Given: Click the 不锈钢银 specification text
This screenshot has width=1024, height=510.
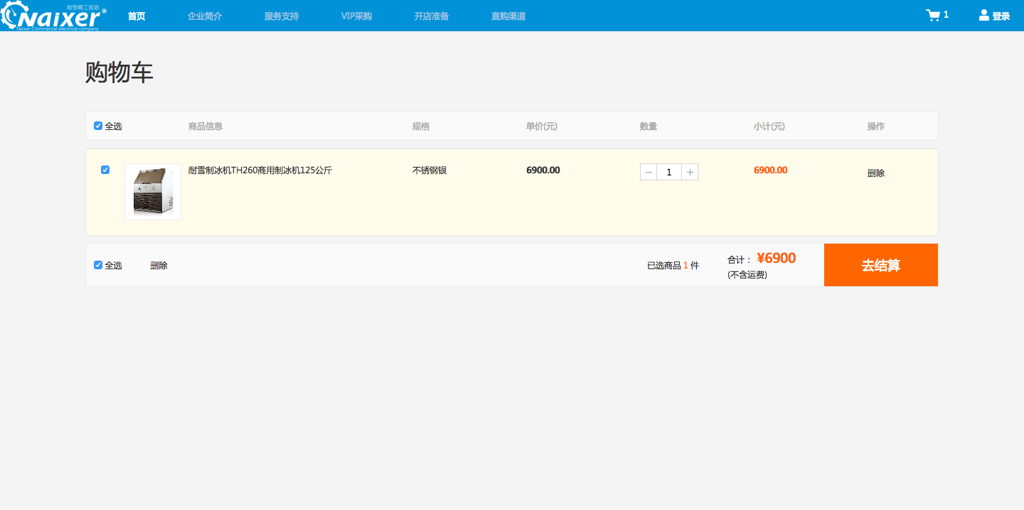Looking at the screenshot, I should 430,170.
